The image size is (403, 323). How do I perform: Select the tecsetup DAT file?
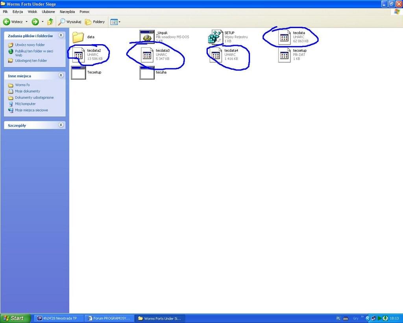point(284,55)
